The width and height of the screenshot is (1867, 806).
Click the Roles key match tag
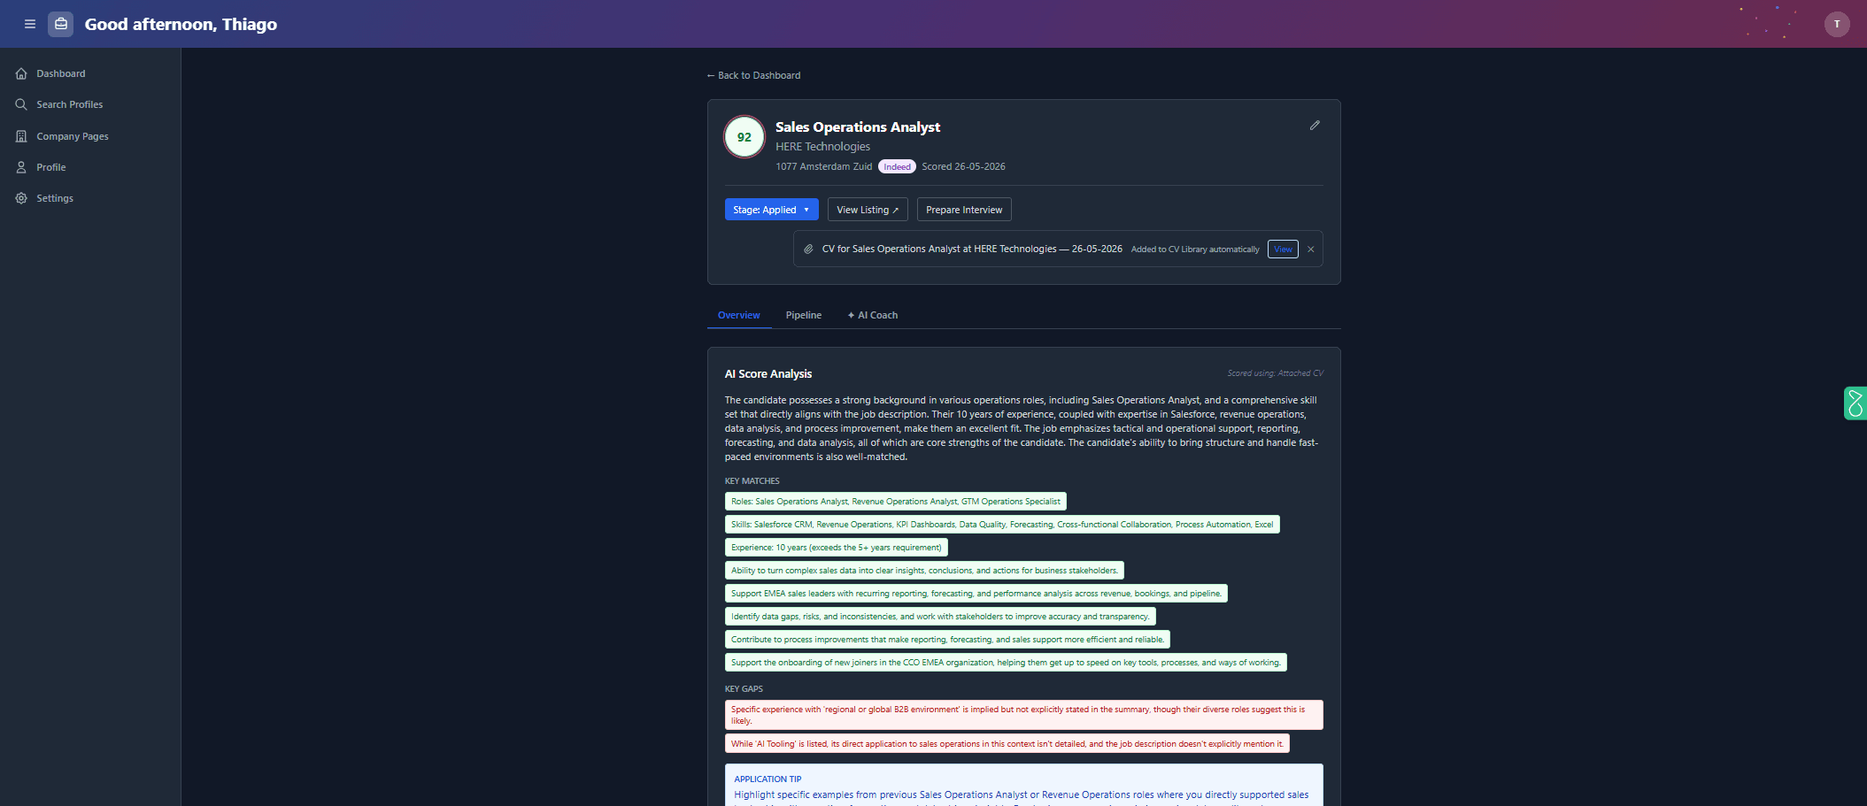(x=896, y=502)
